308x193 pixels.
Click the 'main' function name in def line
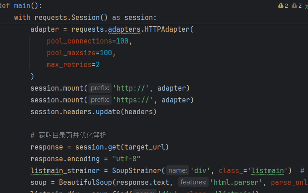click(x=22, y=6)
